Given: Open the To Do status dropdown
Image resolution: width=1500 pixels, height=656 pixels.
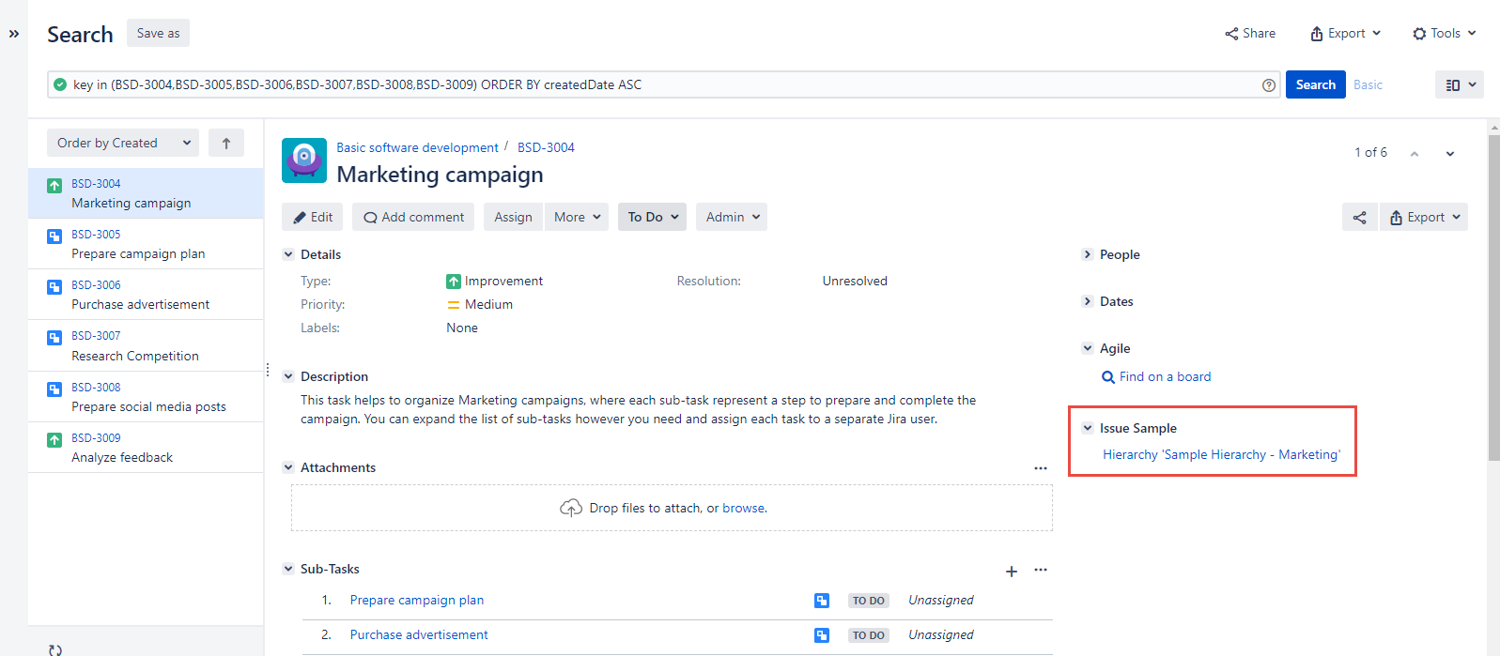Looking at the screenshot, I should (652, 218).
